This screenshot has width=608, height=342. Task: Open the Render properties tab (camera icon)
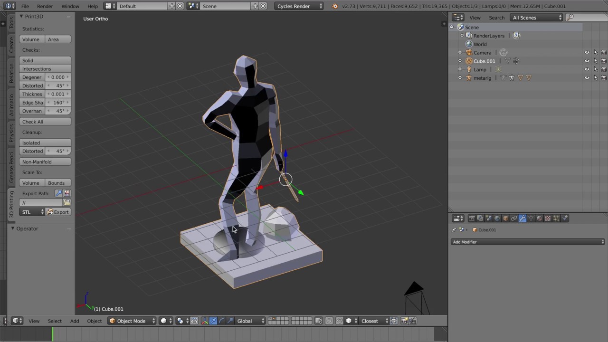pos(472,218)
